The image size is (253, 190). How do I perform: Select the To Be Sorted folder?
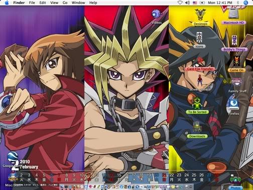(197, 103)
